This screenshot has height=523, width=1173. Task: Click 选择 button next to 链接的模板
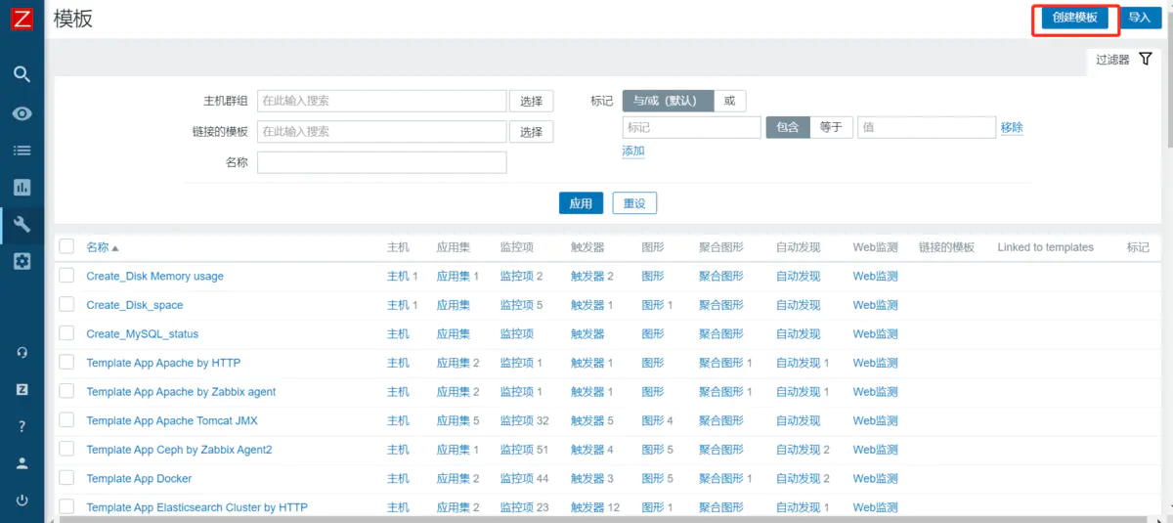[531, 132]
